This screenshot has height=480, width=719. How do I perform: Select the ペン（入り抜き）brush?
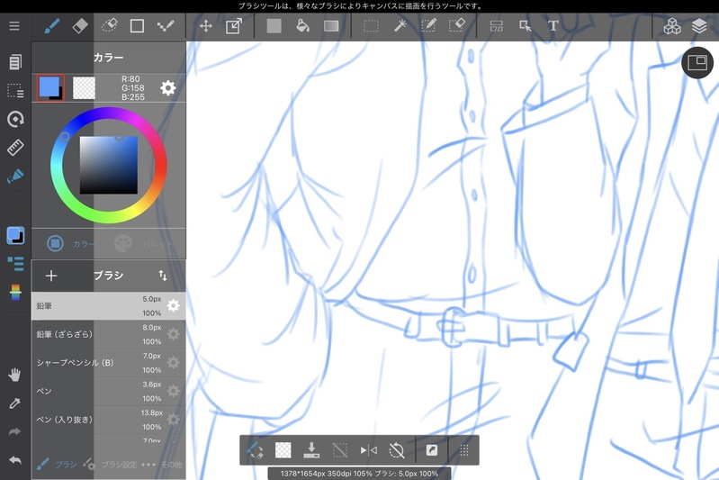108,420
